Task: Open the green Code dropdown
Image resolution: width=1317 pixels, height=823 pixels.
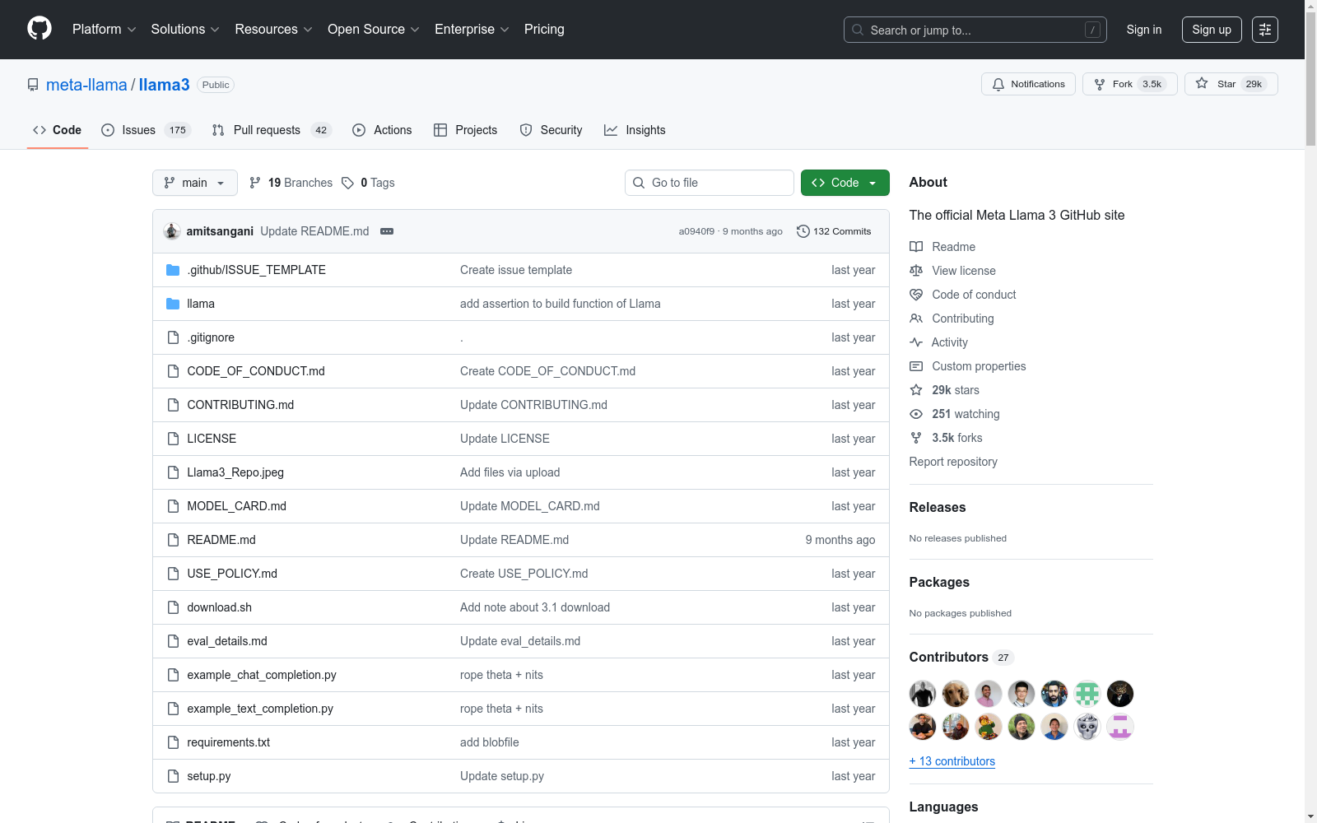Action: 845,183
